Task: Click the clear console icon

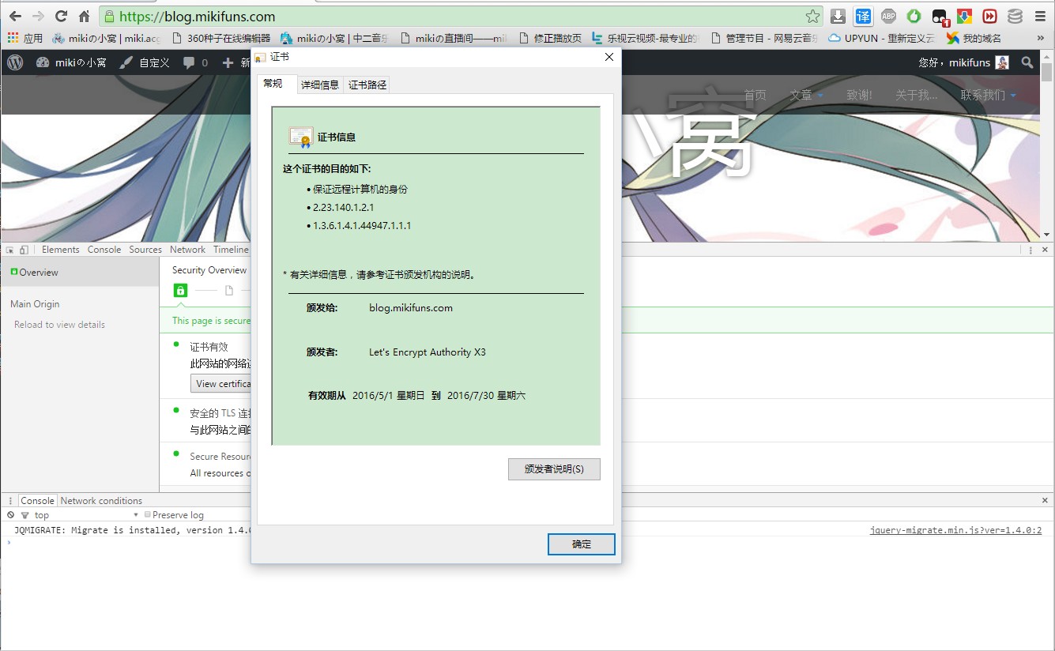Action: (11, 515)
